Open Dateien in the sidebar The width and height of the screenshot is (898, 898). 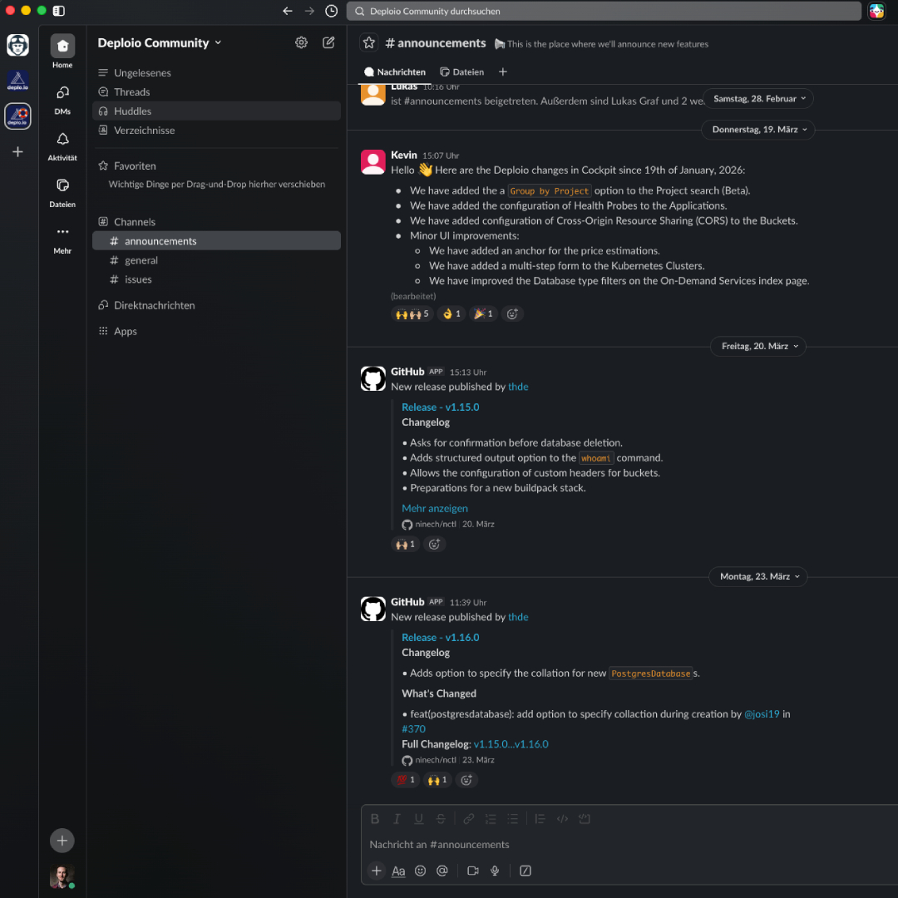(62, 192)
